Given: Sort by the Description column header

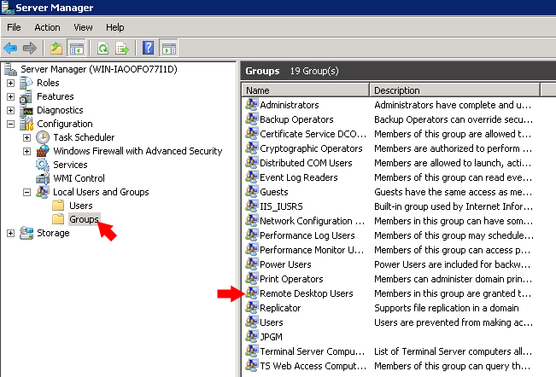Looking at the screenshot, I should tap(454, 90).
